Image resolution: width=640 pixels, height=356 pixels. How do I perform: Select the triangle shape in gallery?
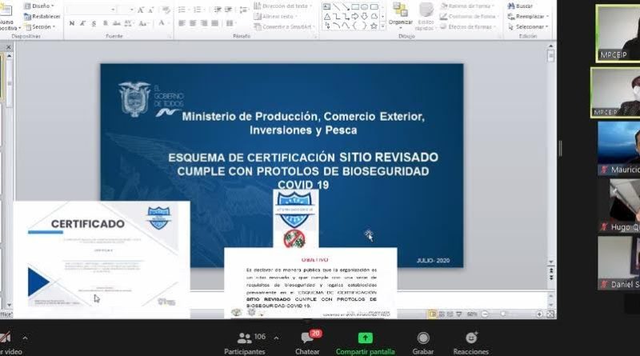[327, 17]
